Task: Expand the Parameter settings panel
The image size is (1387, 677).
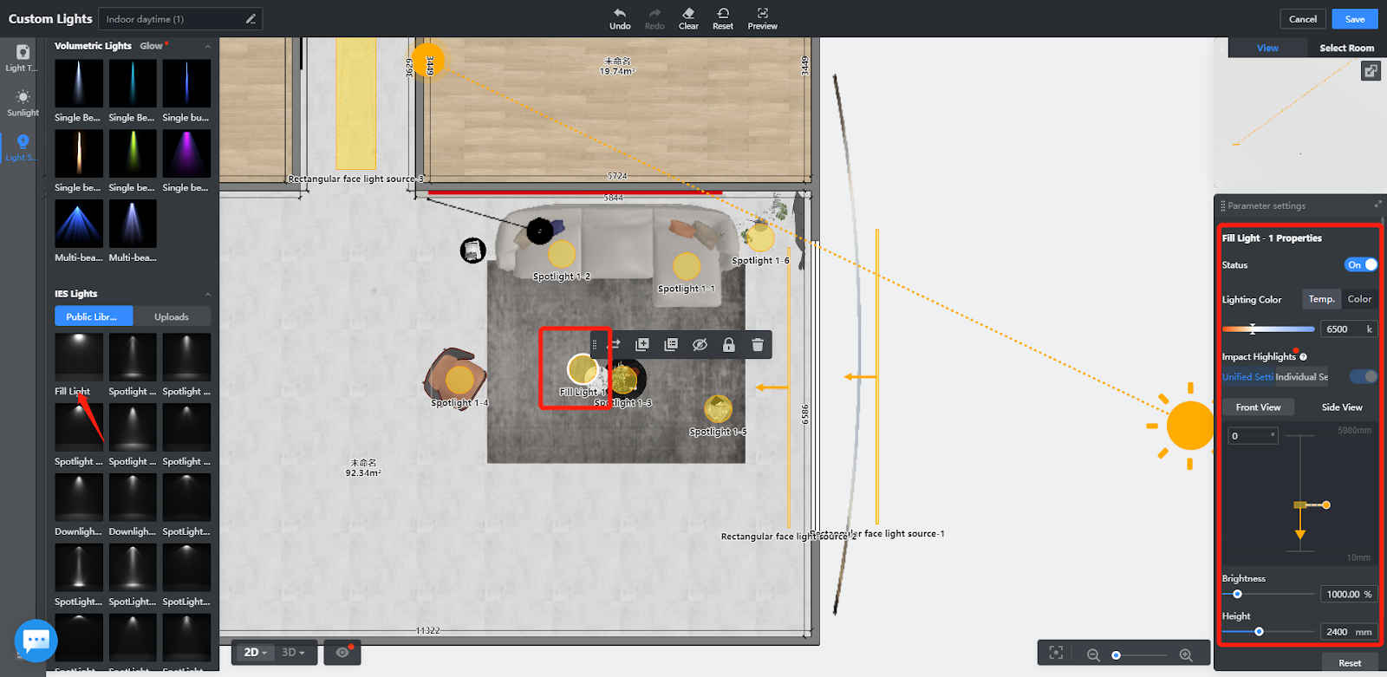Action: [x=1377, y=205]
